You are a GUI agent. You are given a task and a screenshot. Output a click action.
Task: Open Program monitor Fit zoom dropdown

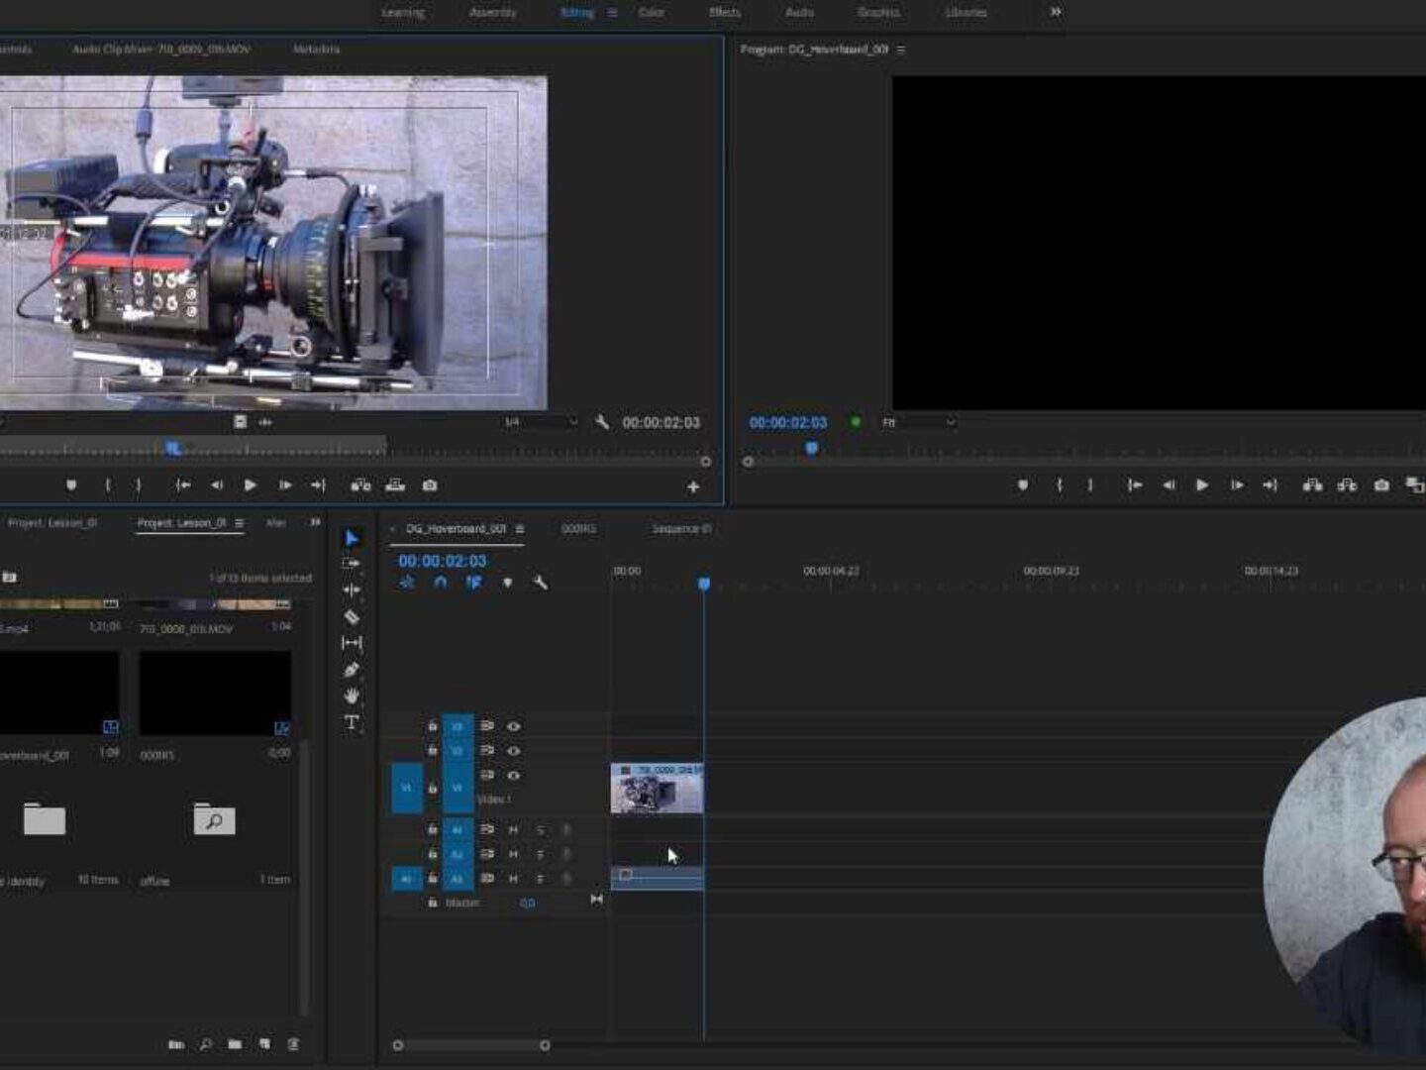click(919, 422)
